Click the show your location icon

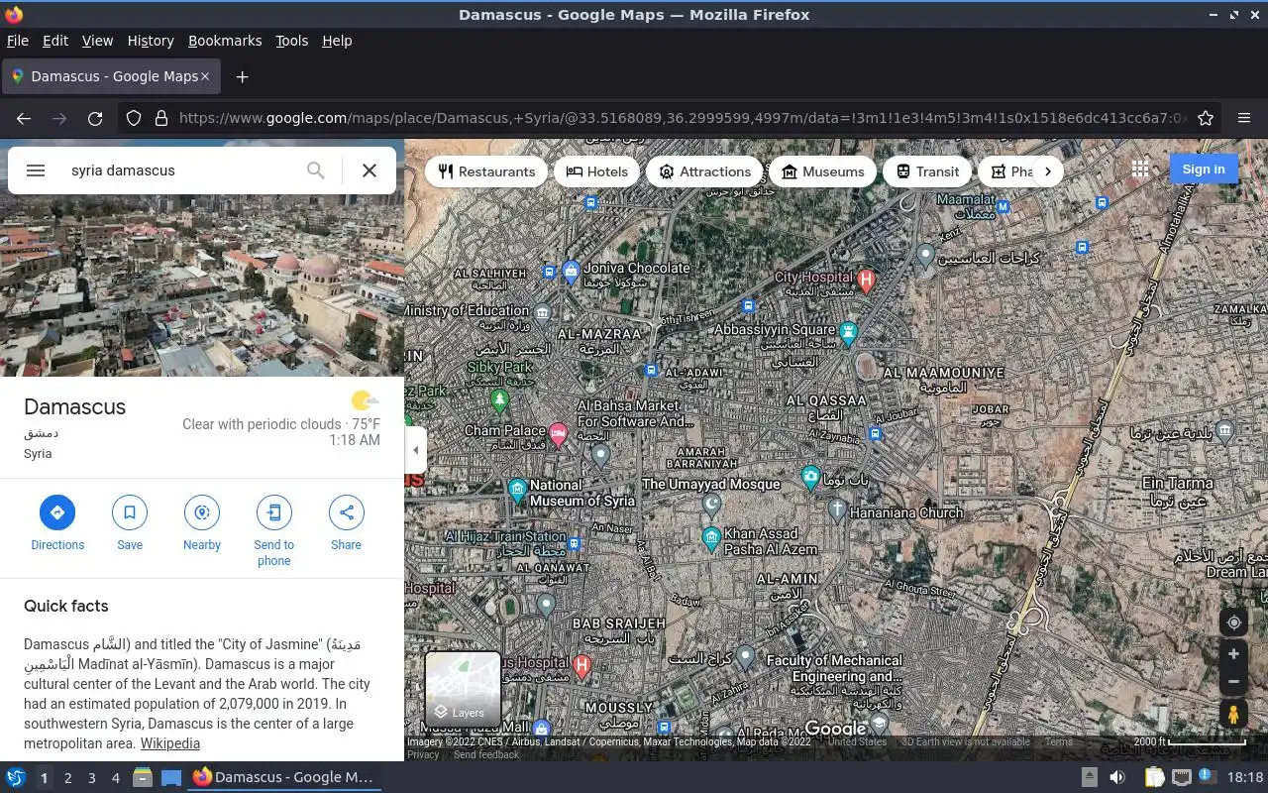pyautogui.click(x=1233, y=623)
